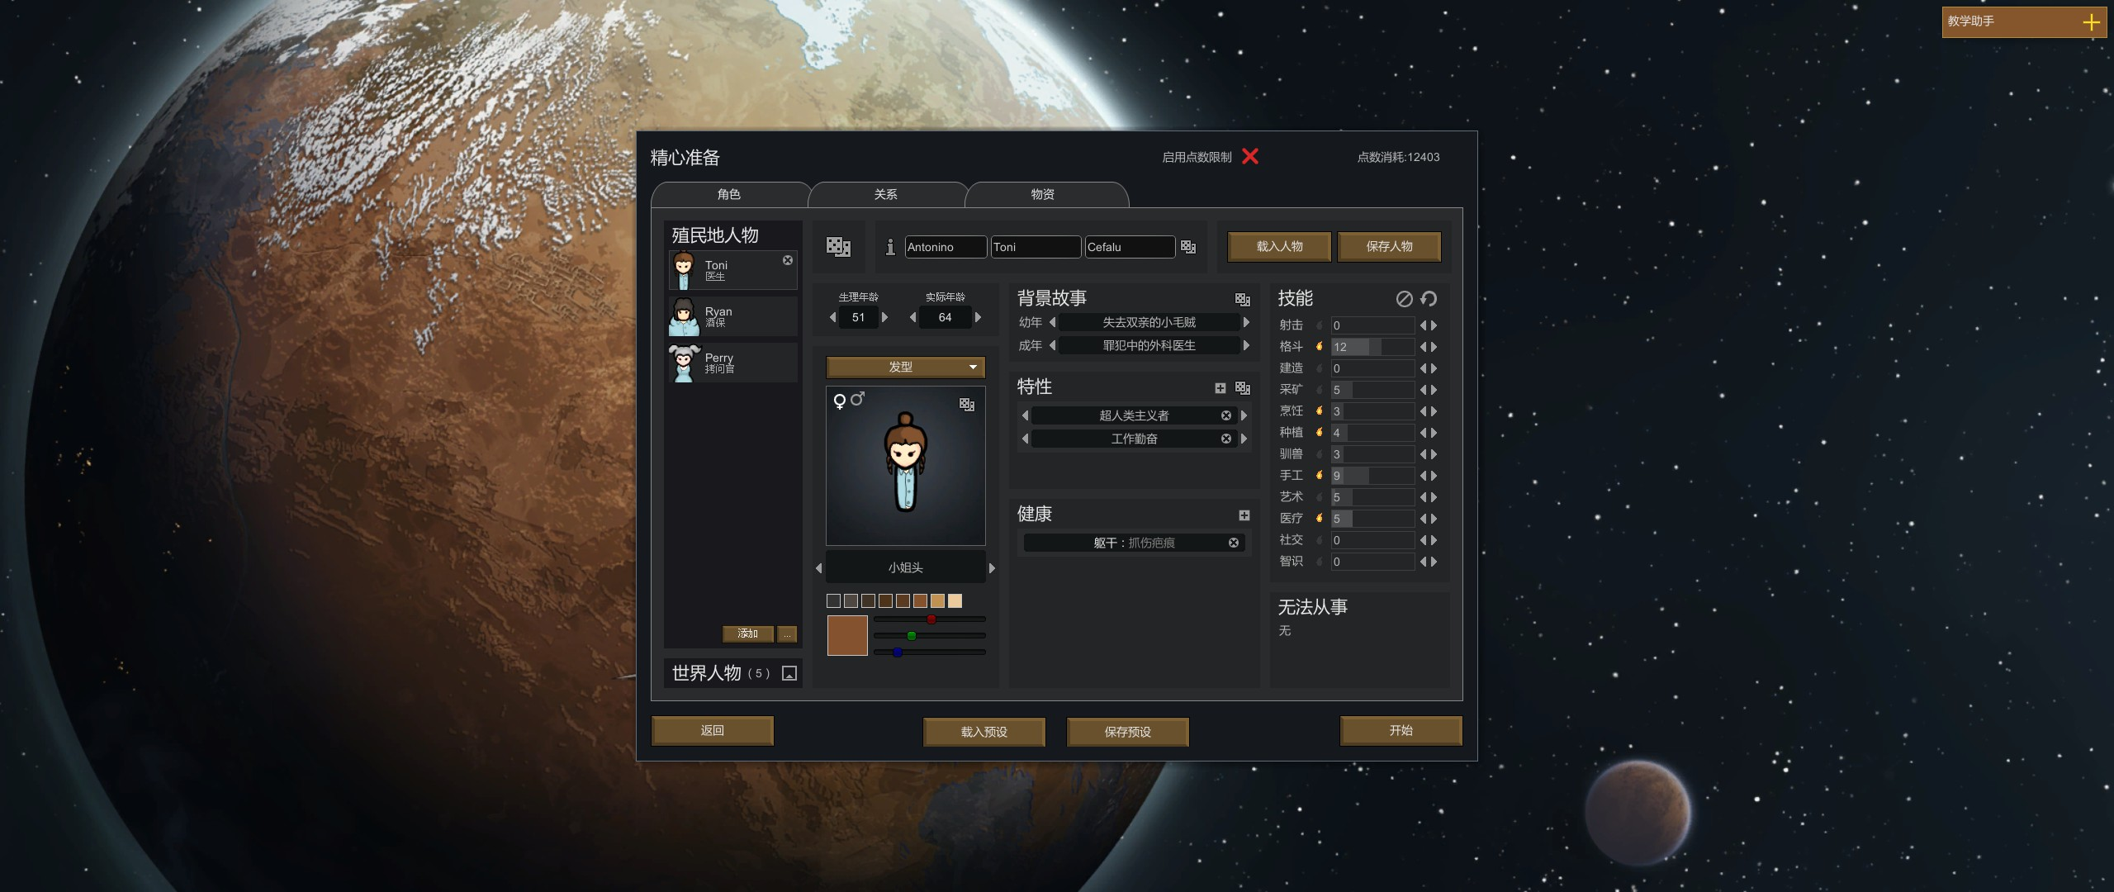Switch to next hairstyle after 小姐头
The height and width of the screenshot is (892, 2114).
(x=992, y=568)
